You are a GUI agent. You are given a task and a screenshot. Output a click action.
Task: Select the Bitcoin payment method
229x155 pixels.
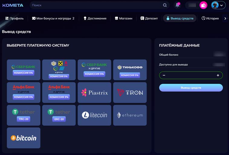point(24,138)
